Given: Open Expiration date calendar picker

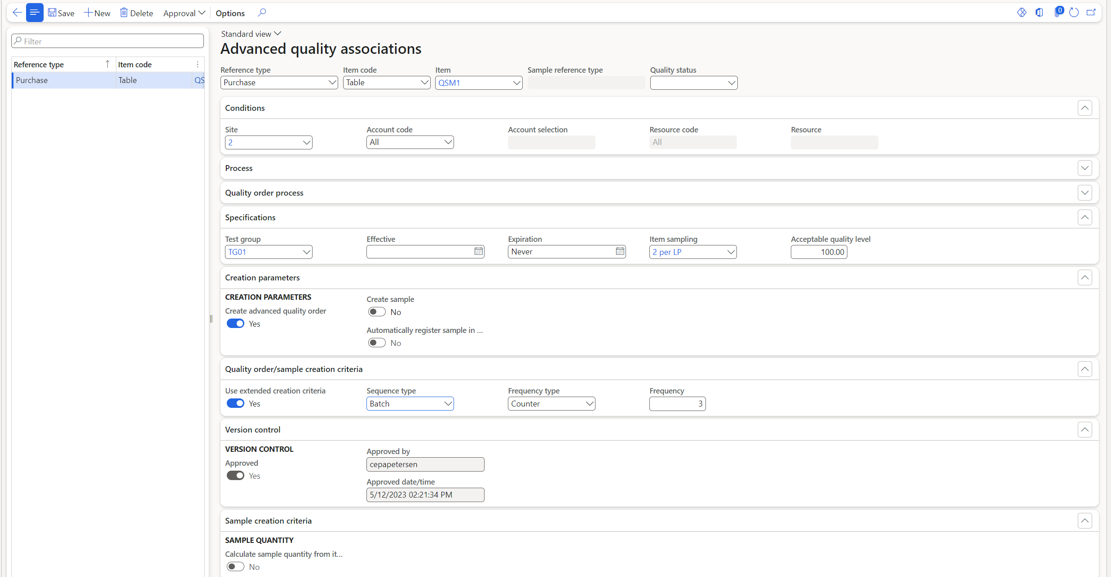Looking at the screenshot, I should tap(620, 252).
